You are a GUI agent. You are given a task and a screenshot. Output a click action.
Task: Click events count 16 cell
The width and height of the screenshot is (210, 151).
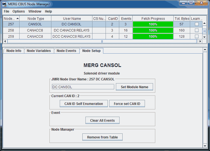pyautogui.click(x=126, y=30)
